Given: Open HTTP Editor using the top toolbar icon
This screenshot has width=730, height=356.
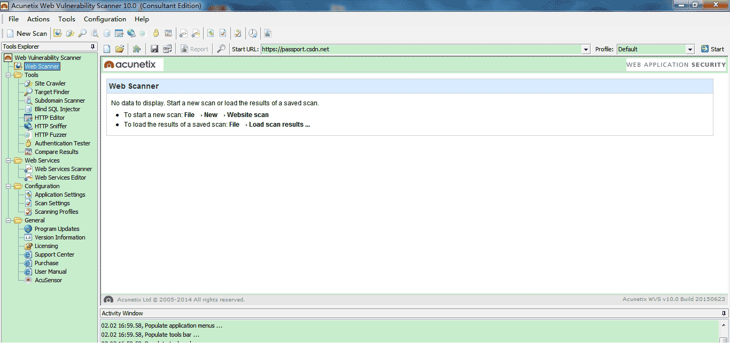Looking at the screenshot, I should coord(119,33).
